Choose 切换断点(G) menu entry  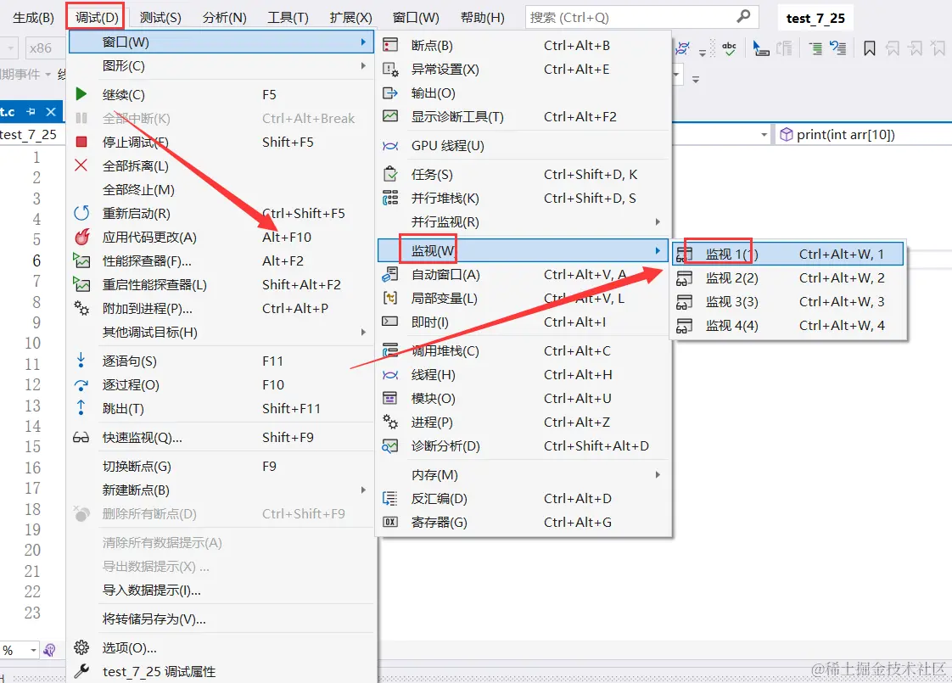220,467
